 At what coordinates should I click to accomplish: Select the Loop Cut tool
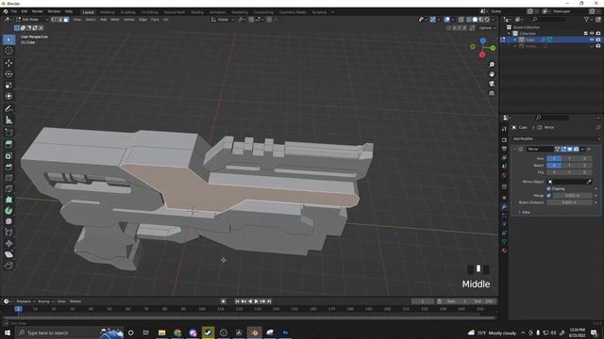point(8,178)
